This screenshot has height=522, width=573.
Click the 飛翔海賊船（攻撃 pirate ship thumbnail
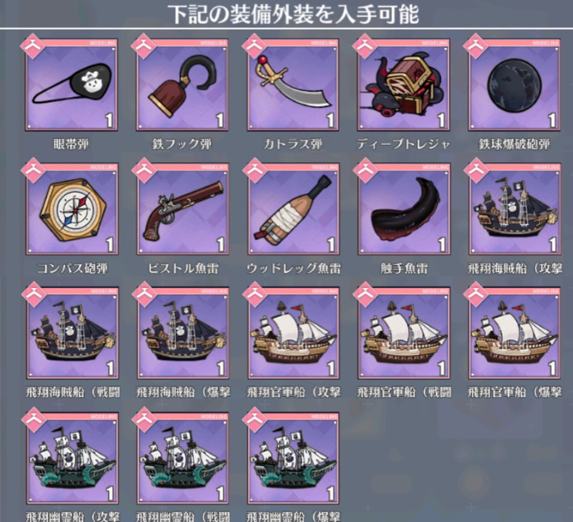click(515, 209)
